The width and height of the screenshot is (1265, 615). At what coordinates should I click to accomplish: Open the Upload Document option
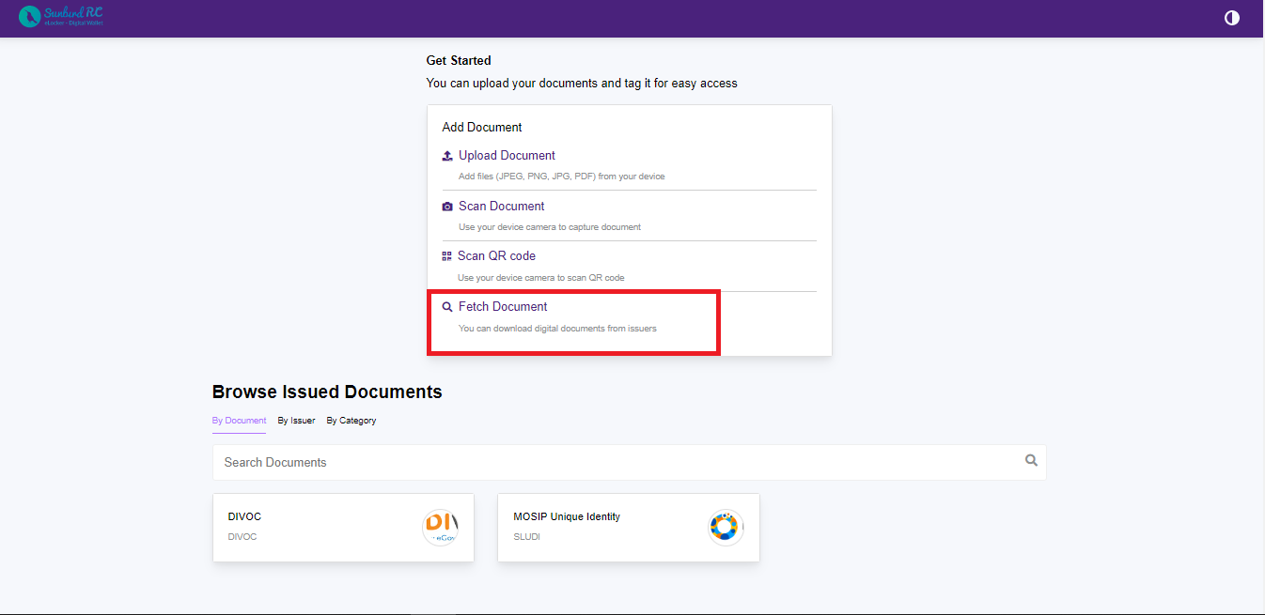507,156
